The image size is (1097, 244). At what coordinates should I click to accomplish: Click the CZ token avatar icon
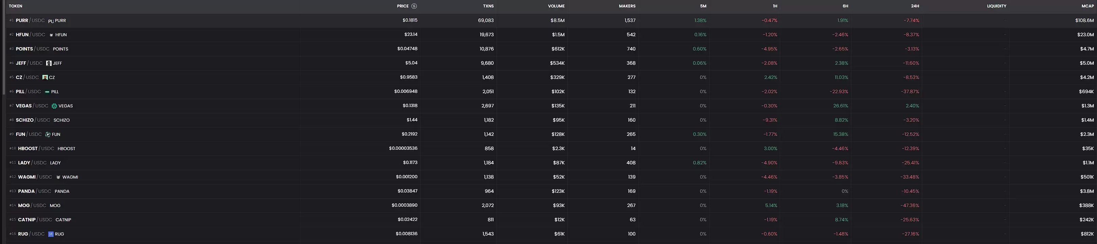point(45,77)
